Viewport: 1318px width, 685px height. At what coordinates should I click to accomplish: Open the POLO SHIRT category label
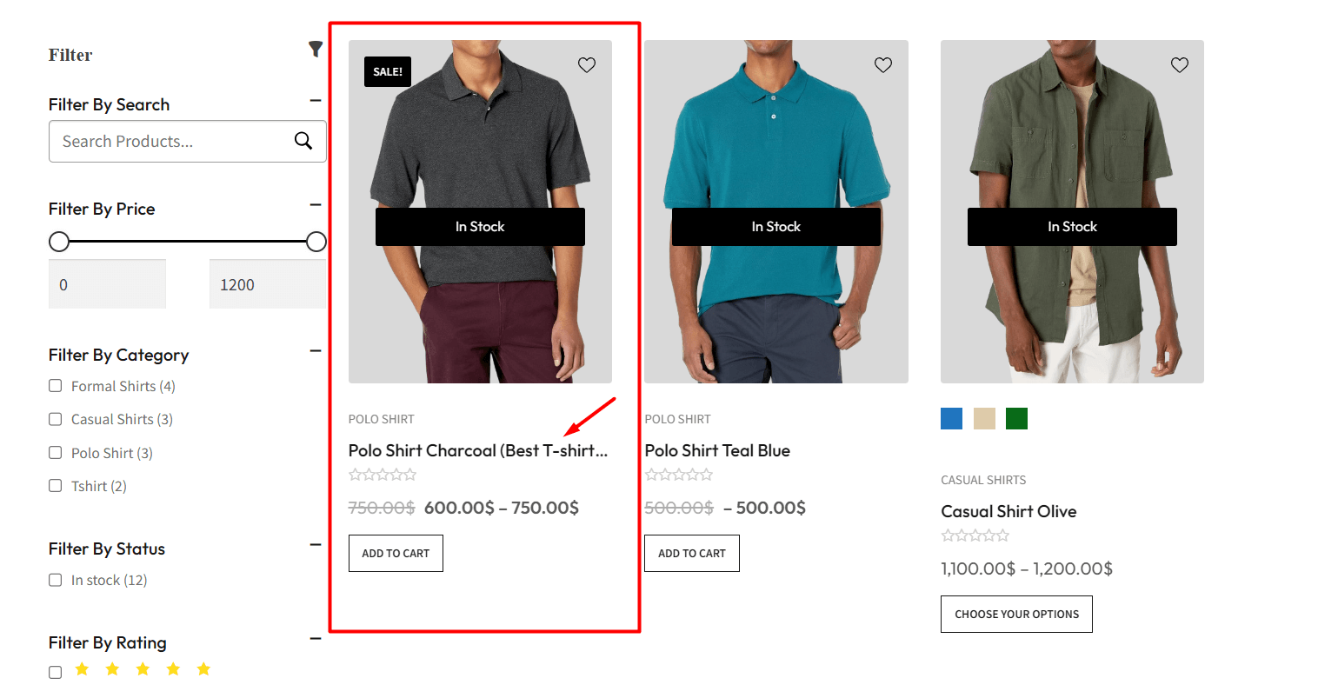click(381, 418)
